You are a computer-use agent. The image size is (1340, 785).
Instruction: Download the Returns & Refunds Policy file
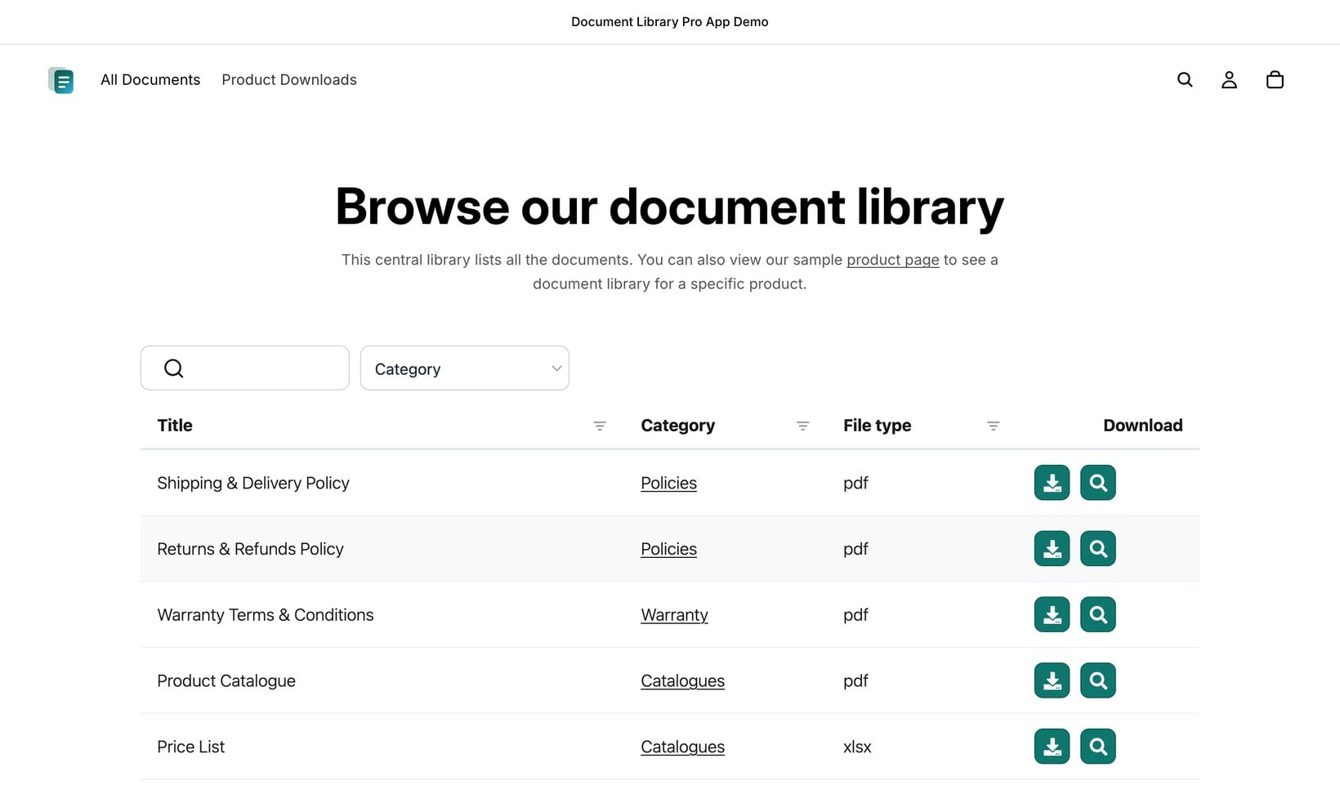[x=1052, y=549]
